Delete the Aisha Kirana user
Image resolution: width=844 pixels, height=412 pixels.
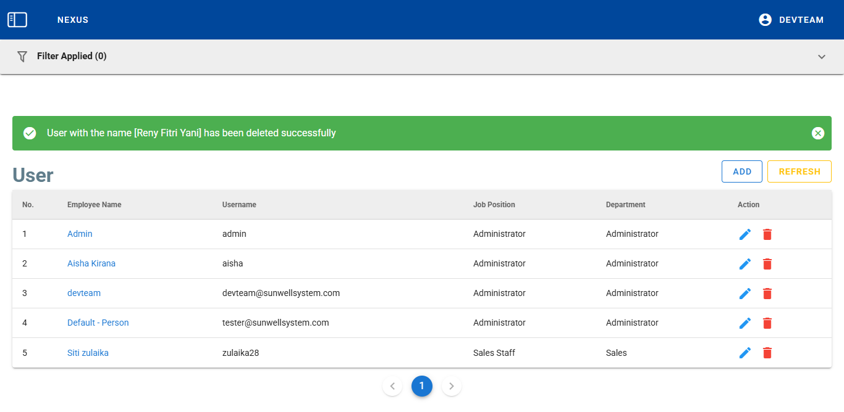[767, 264]
